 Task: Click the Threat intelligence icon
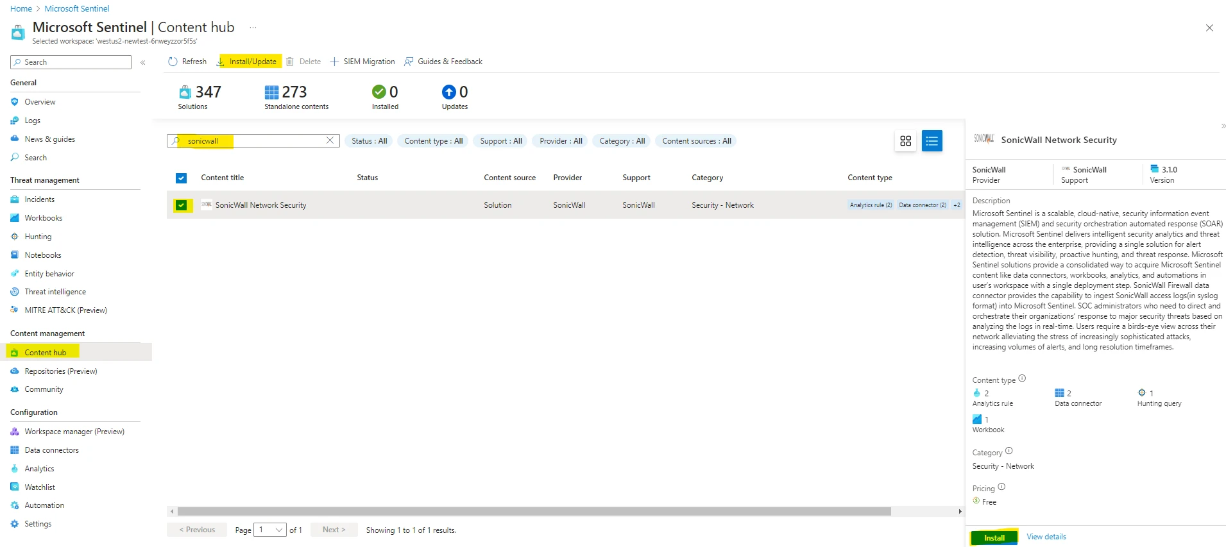coord(15,292)
